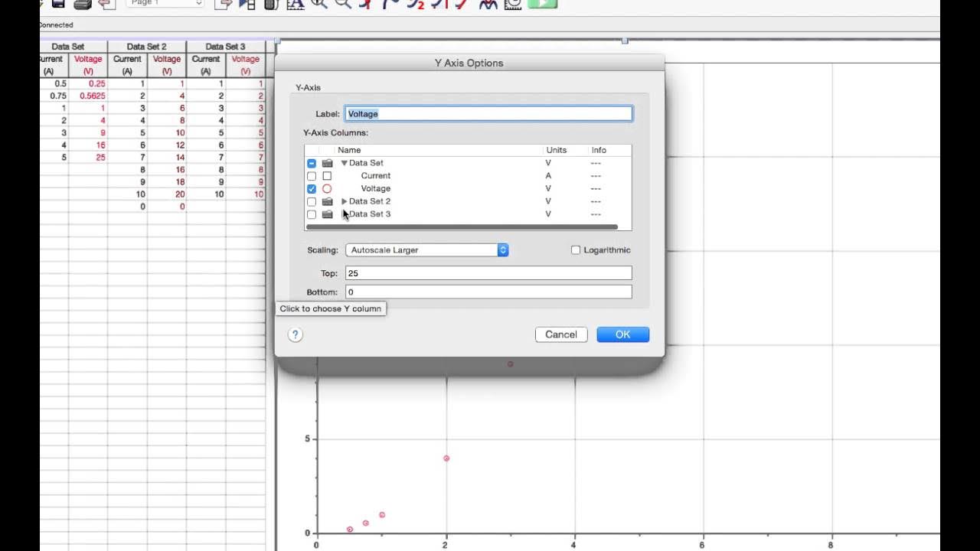980x551 pixels.
Task: Expand the Data Set 2 disclosure triangle
Action: 345,201
